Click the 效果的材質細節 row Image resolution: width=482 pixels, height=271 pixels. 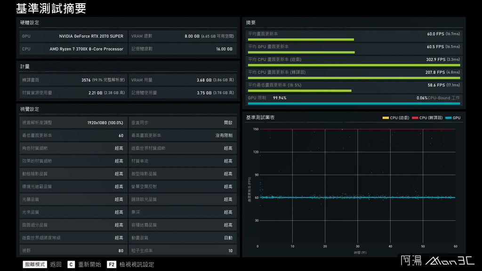[73, 161]
